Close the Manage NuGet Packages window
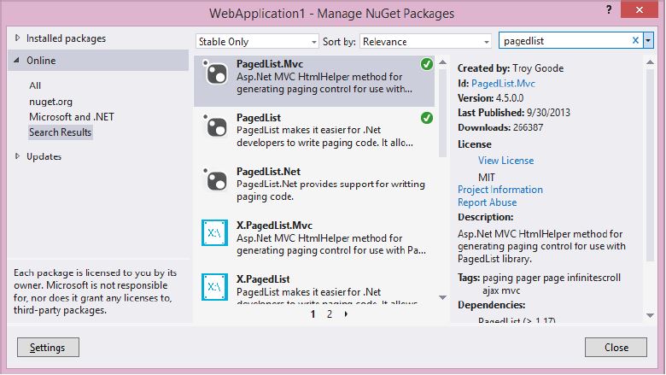 point(639,9)
